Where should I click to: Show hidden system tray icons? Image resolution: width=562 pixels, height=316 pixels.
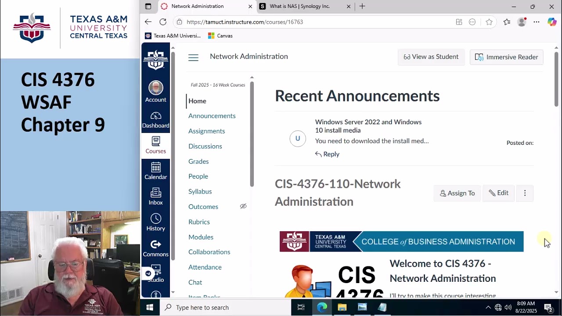click(488, 307)
